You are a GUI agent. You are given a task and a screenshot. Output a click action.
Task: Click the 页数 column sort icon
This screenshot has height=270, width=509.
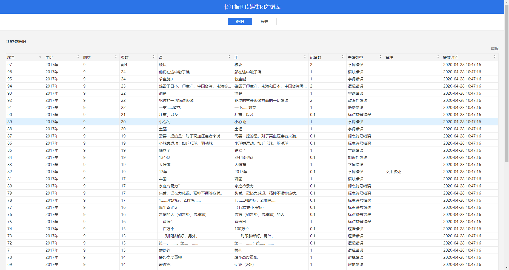(x=154, y=57)
